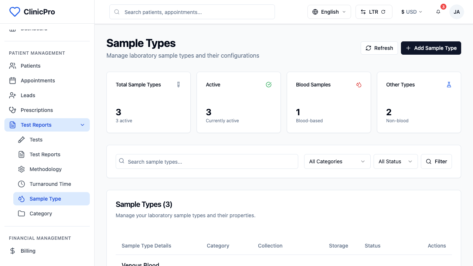Click the ClinicPro heart logo
Image resolution: width=473 pixels, height=266 pixels.
point(14,12)
